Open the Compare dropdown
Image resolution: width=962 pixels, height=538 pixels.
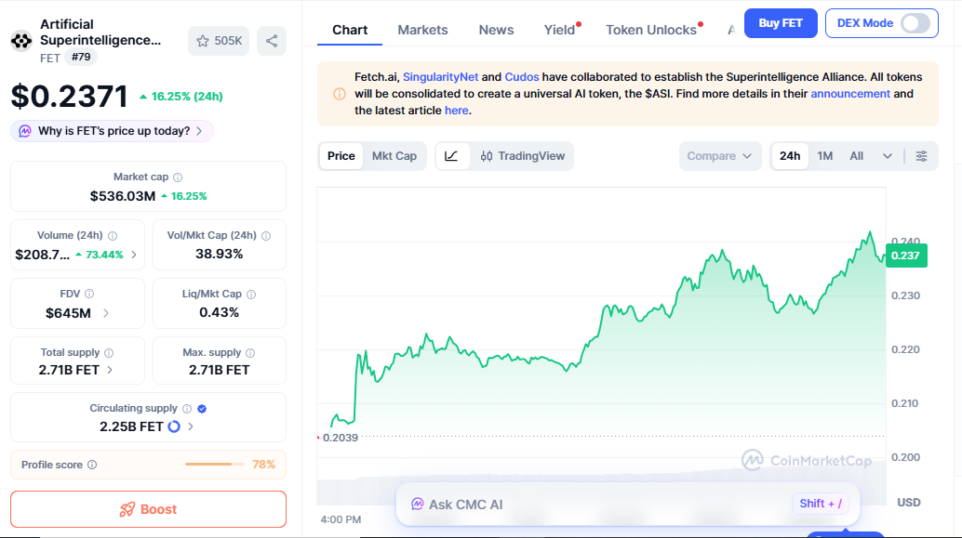pyautogui.click(x=719, y=155)
